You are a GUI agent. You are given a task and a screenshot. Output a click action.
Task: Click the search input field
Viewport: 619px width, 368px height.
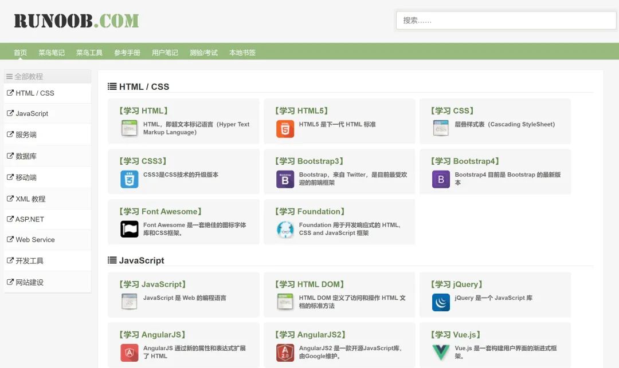pos(506,21)
